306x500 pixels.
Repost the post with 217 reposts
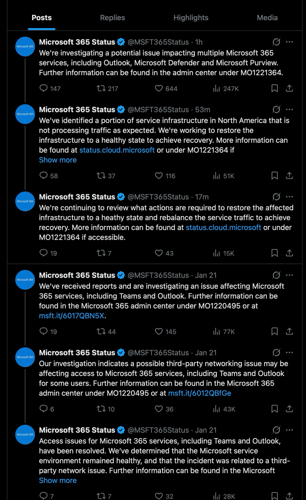pyautogui.click(x=101, y=88)
